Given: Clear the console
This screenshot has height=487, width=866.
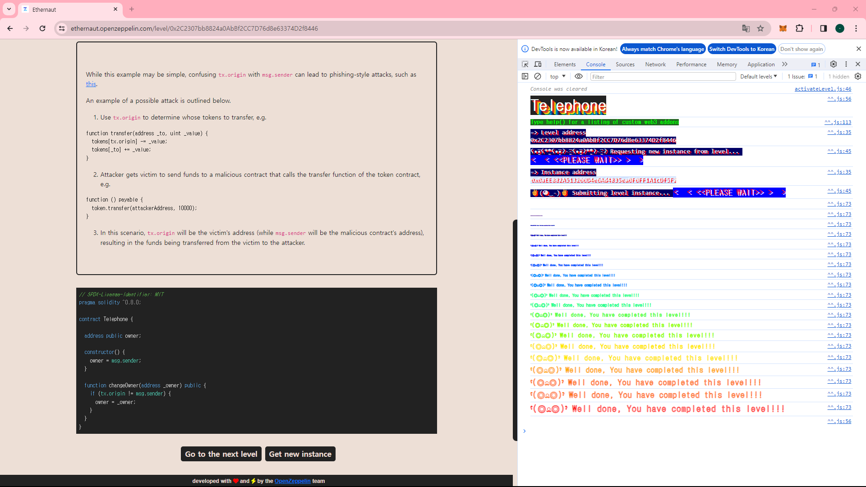Looking at the screenshot, I should tap(538, 76).
